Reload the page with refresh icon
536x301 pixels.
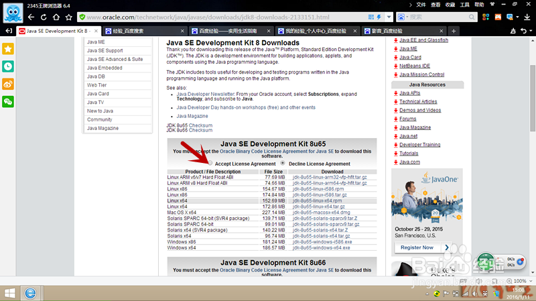[44, 17]
